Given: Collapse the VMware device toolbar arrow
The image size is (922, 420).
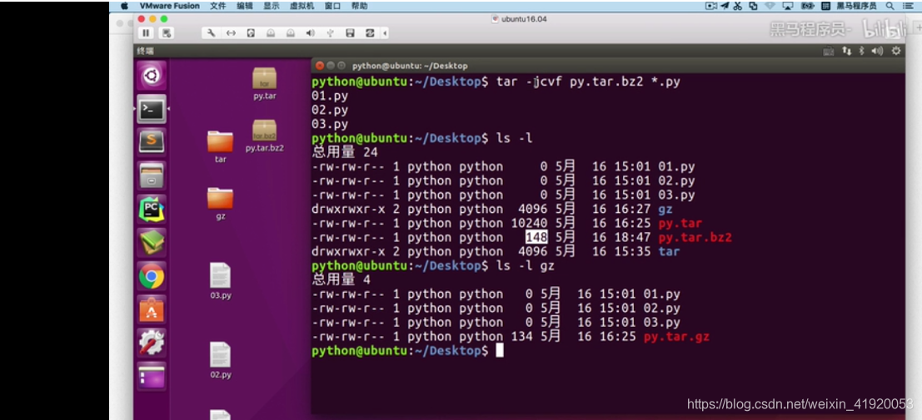Looking at the screenshot, I should coord(385,33).
